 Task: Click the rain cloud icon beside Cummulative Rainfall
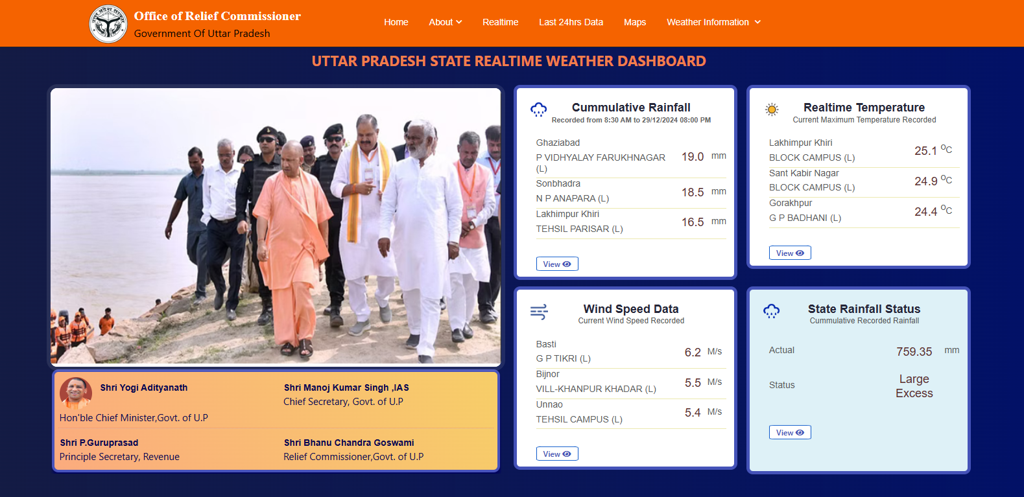point(538,110)
